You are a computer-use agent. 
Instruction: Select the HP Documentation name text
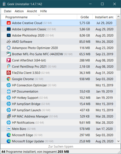[x=25, y=91]
